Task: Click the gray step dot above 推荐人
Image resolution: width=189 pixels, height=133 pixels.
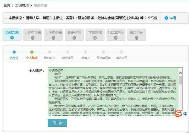Action: (86, 52)
